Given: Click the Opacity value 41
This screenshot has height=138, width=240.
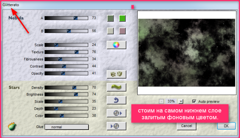Looking at the screenshot, I should (94, 73).
